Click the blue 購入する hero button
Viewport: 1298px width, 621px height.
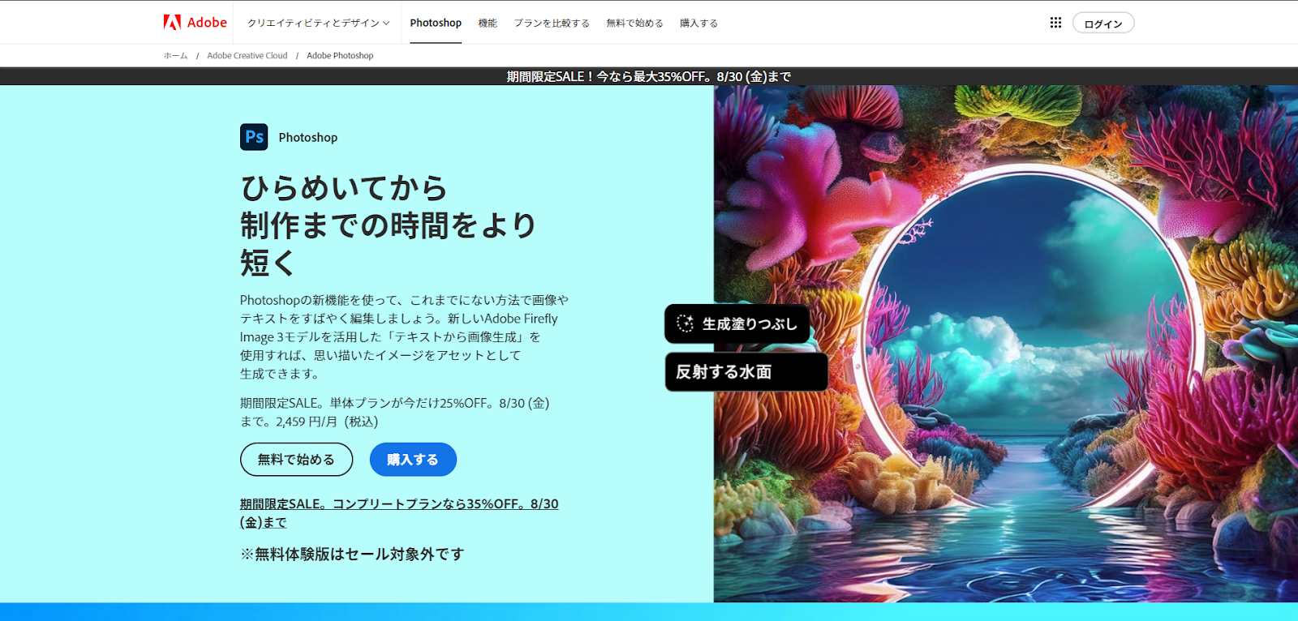click(x=413, y=460)
